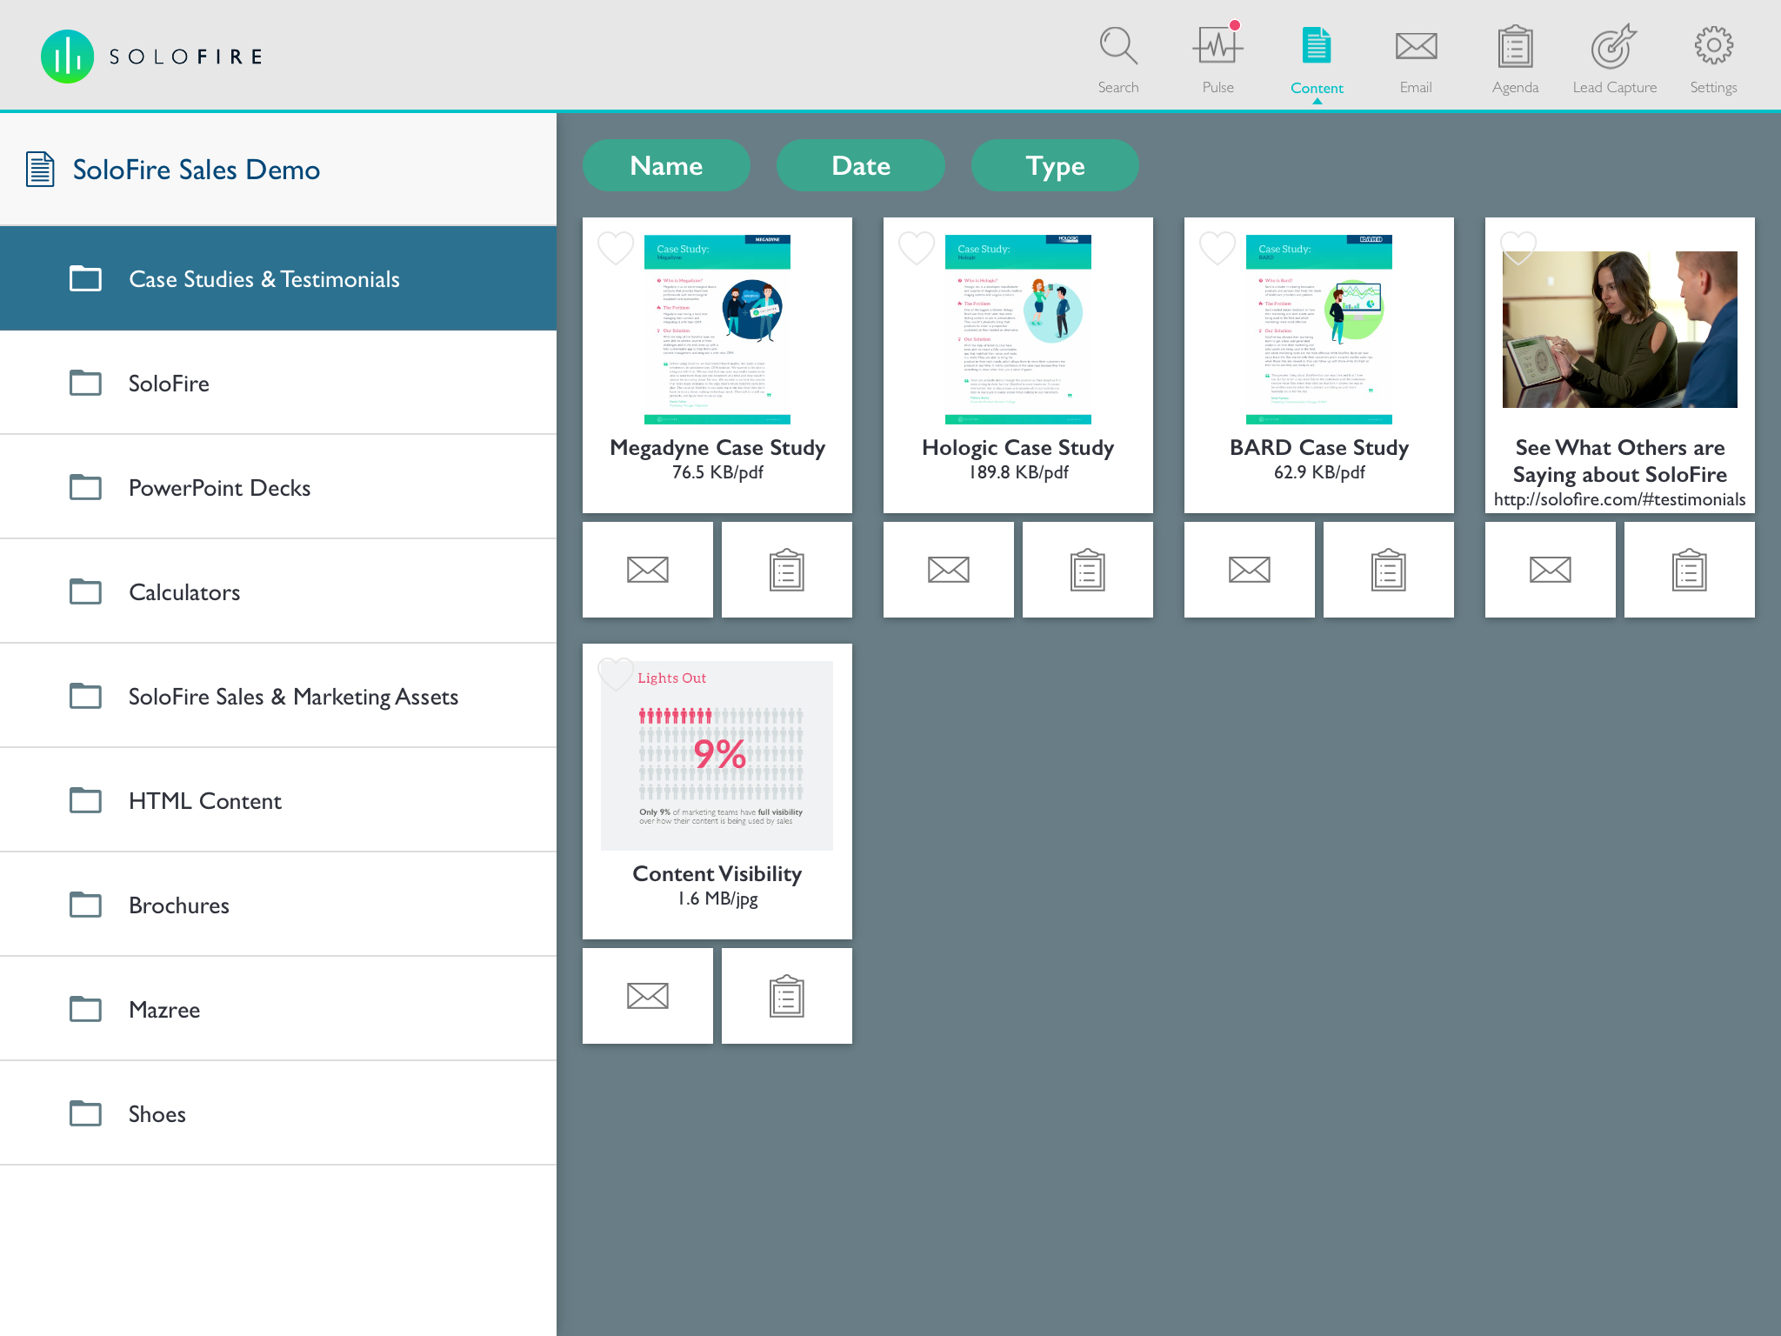Open Settings gear

tap(1713, 59)
